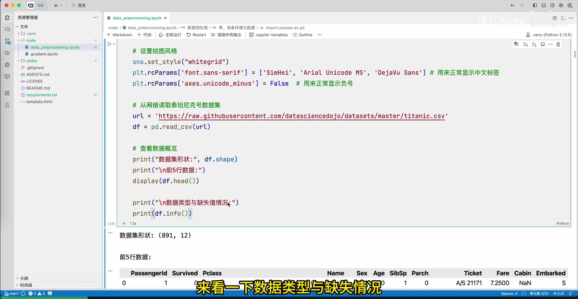Screen dimensions: 578x299
Task: Execute cells above using the cell toolbar
Action: [526, 45]
